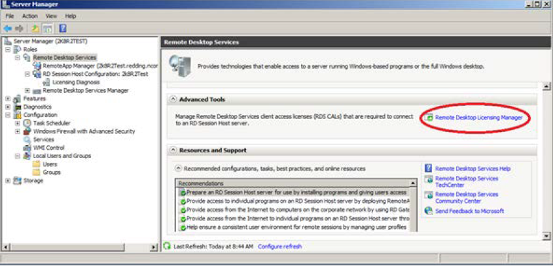553x266 pixels.
Task: Click the main pane scroll up arrow
Action: [x=546, y=86]
